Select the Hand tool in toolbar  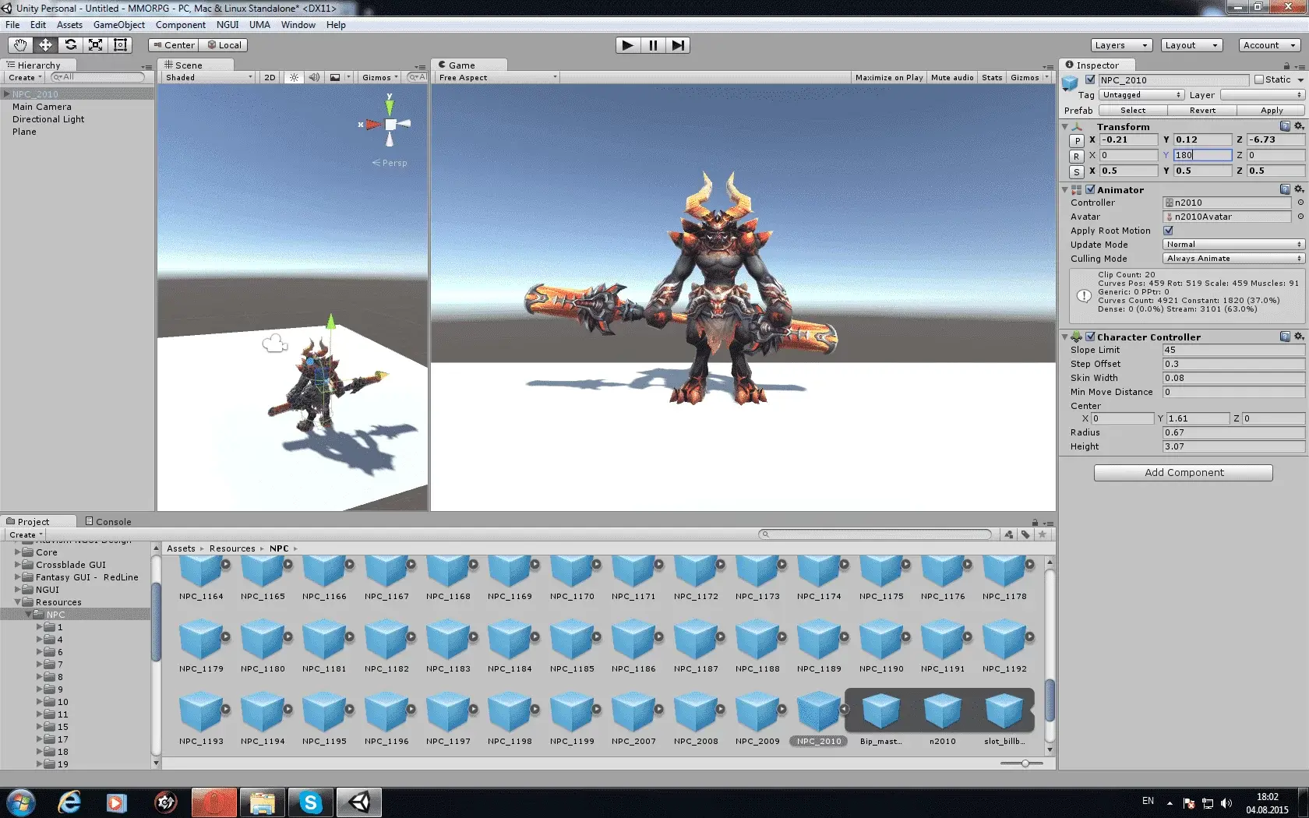point(20,45)
